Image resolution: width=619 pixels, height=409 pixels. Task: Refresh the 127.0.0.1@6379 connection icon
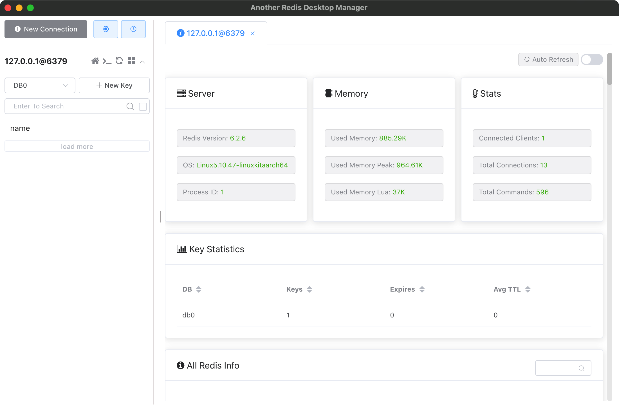(x=119, y=61)
